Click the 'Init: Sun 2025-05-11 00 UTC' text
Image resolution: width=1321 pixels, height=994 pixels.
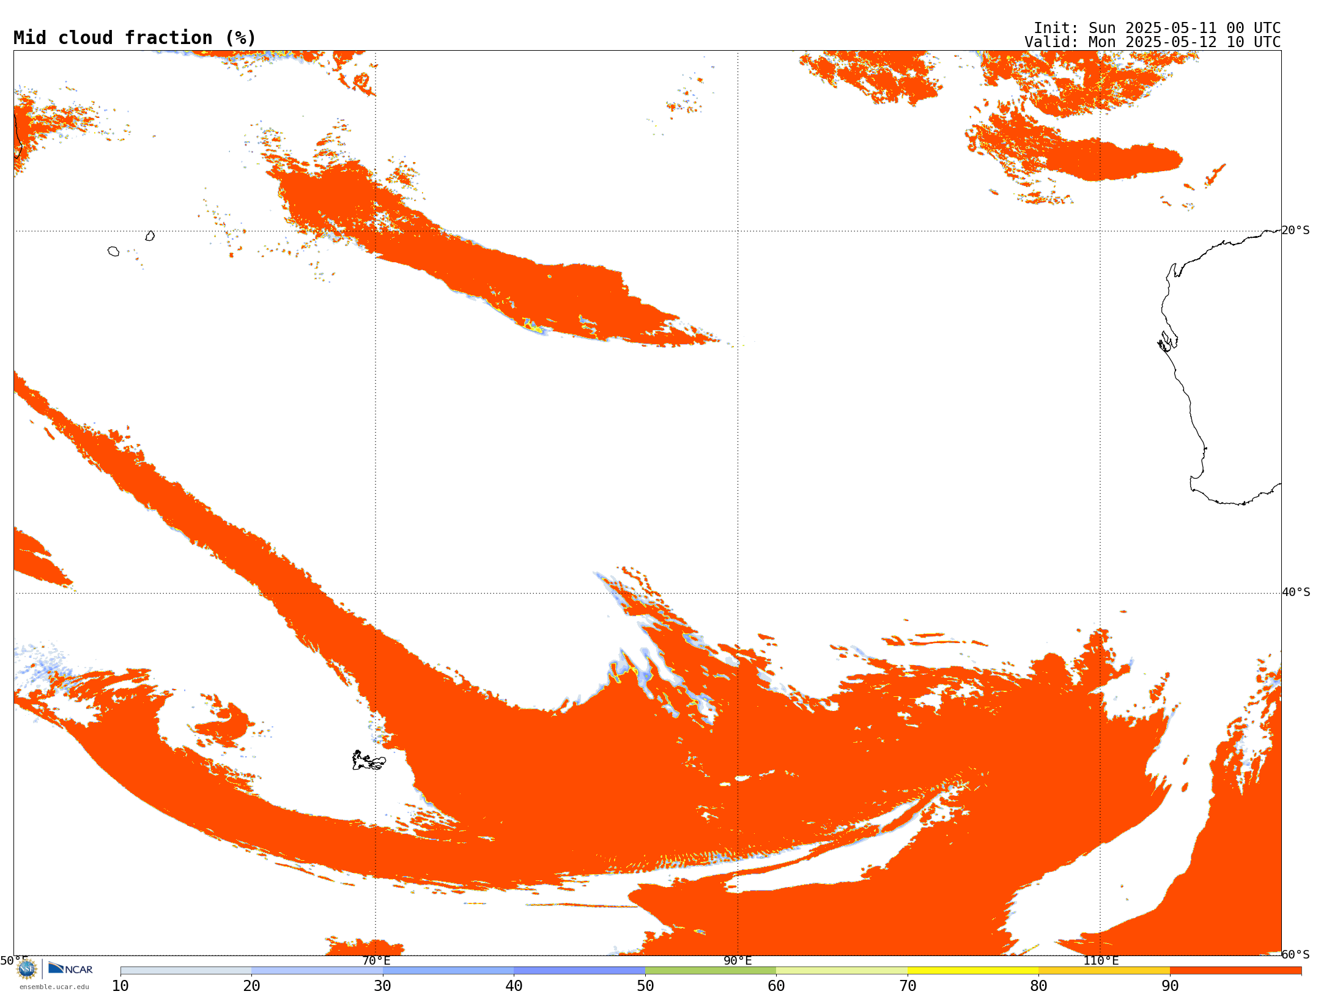click(1157, 28)
